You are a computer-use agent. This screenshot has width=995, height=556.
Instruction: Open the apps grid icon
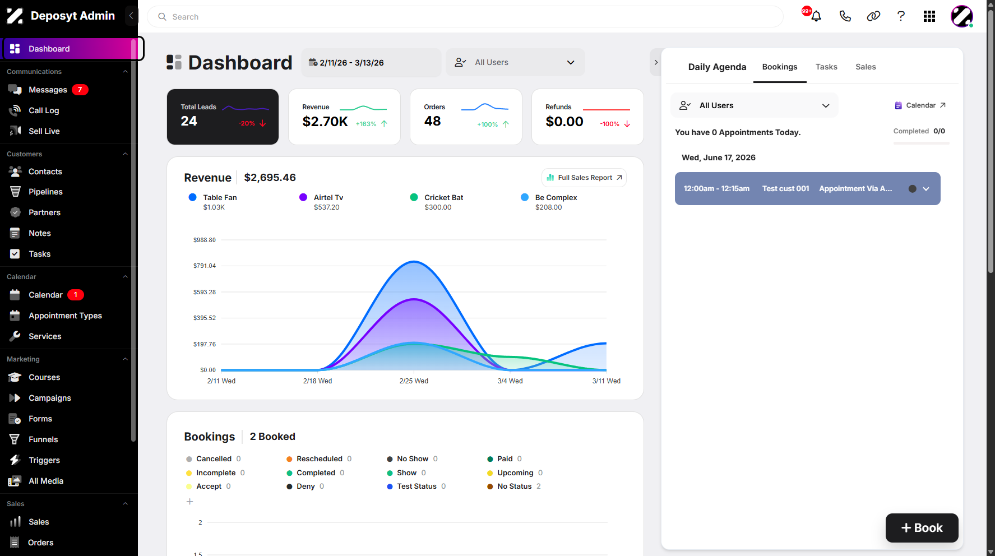click(x=929, y=16)
